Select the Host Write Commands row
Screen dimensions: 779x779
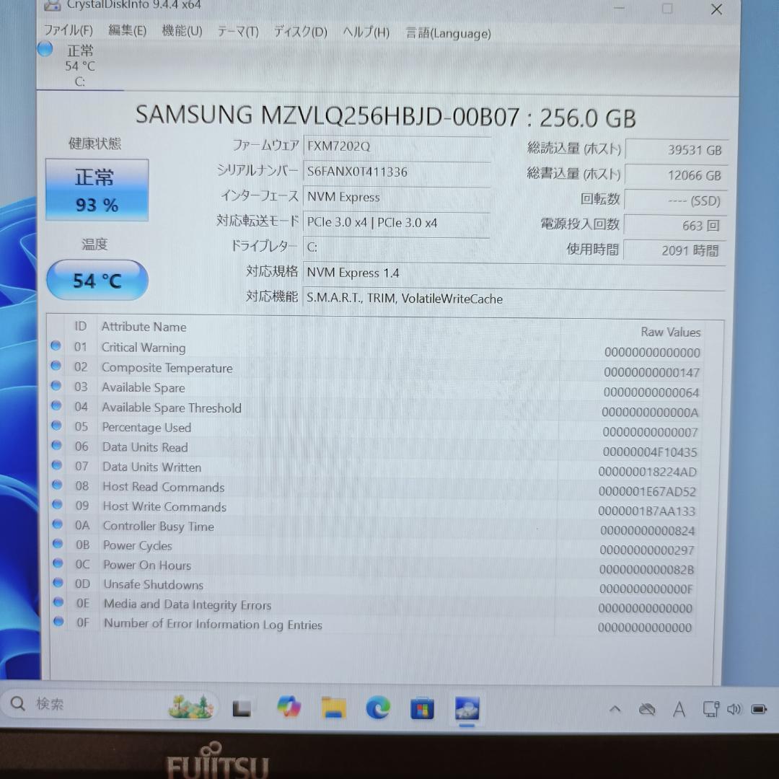tap(374, 509)
